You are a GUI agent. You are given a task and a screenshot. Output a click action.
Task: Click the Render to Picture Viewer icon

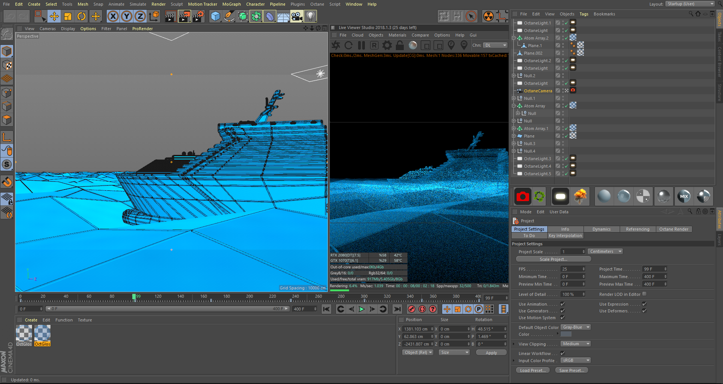point(184,16)
